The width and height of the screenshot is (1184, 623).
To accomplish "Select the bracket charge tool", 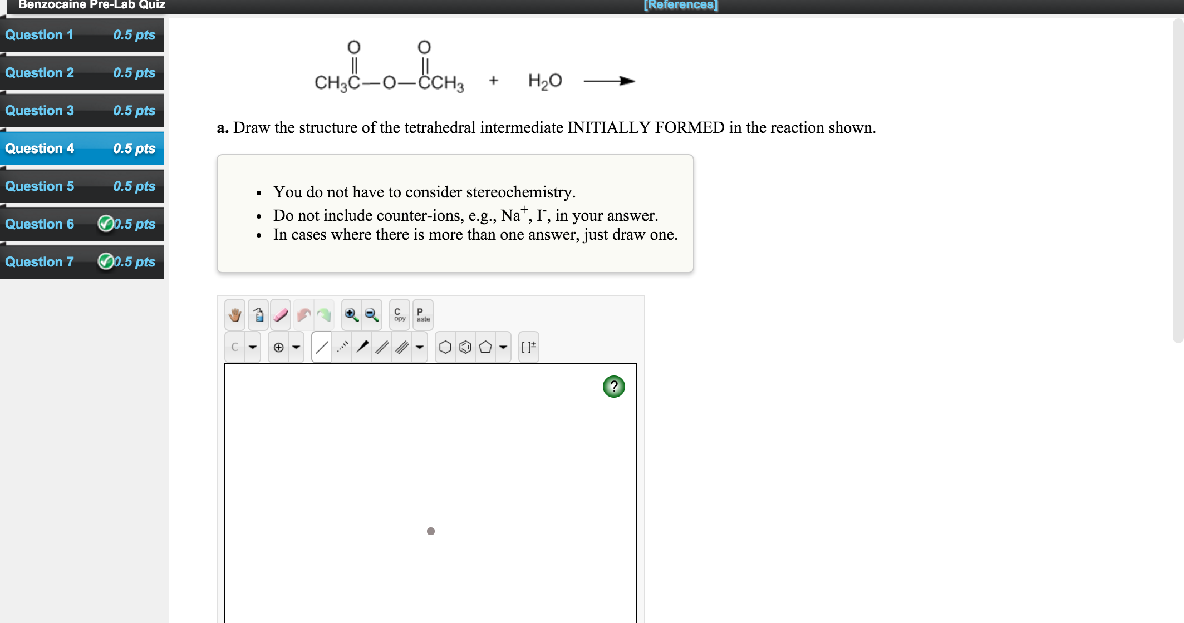I will [x=527, y=347].
